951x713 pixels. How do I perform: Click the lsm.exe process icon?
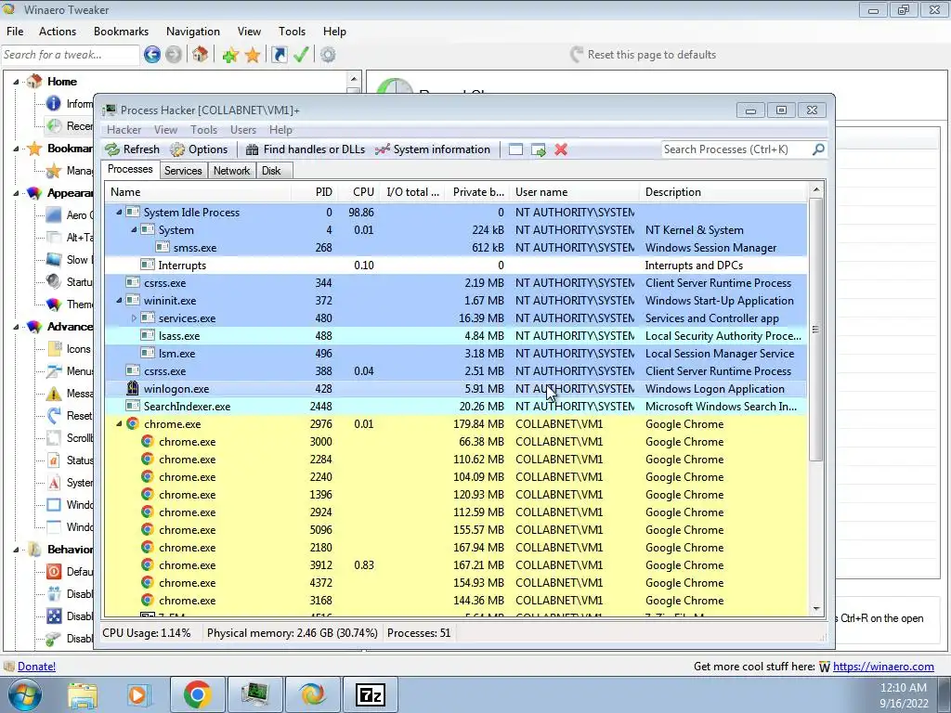point(148,354)
